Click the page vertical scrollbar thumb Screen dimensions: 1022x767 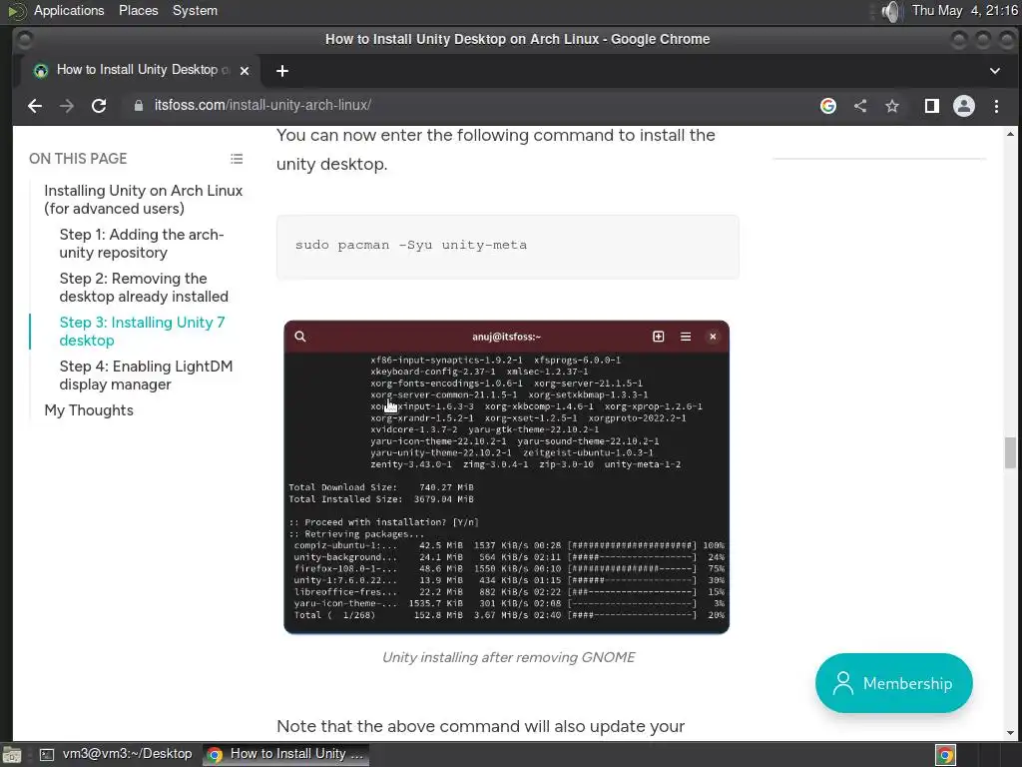point(1010,452)
